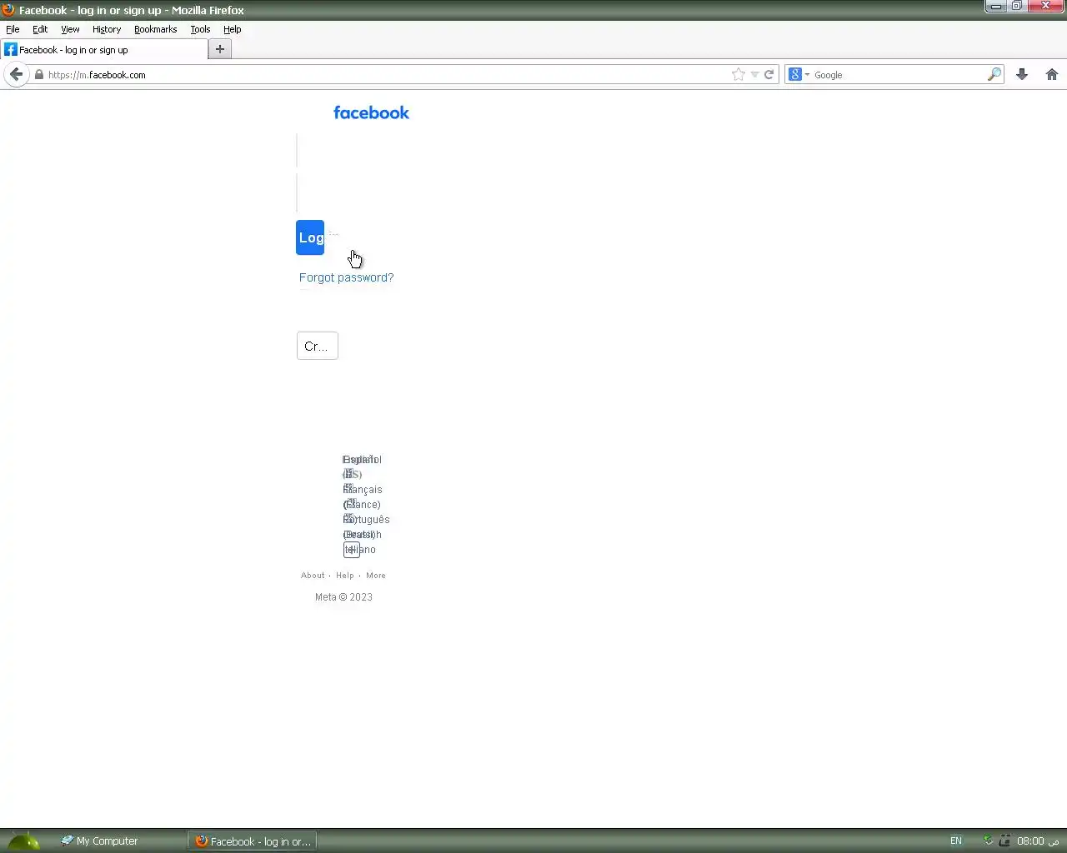
Task: Open the About footer link
Action: pyautogui.click(x=313, y=576)
